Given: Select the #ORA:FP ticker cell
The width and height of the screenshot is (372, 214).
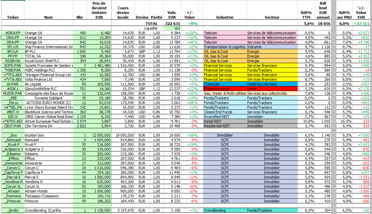Looking at the screenshot, I should [13, 33].
